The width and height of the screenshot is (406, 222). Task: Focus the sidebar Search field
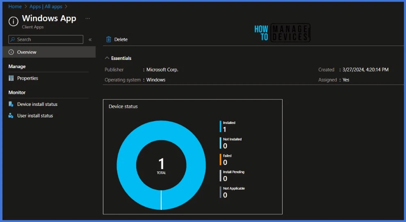pos(46,39)
